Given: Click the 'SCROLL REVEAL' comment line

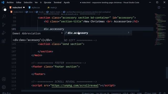Looking at the screenshot, I should (x=64, y=82).
